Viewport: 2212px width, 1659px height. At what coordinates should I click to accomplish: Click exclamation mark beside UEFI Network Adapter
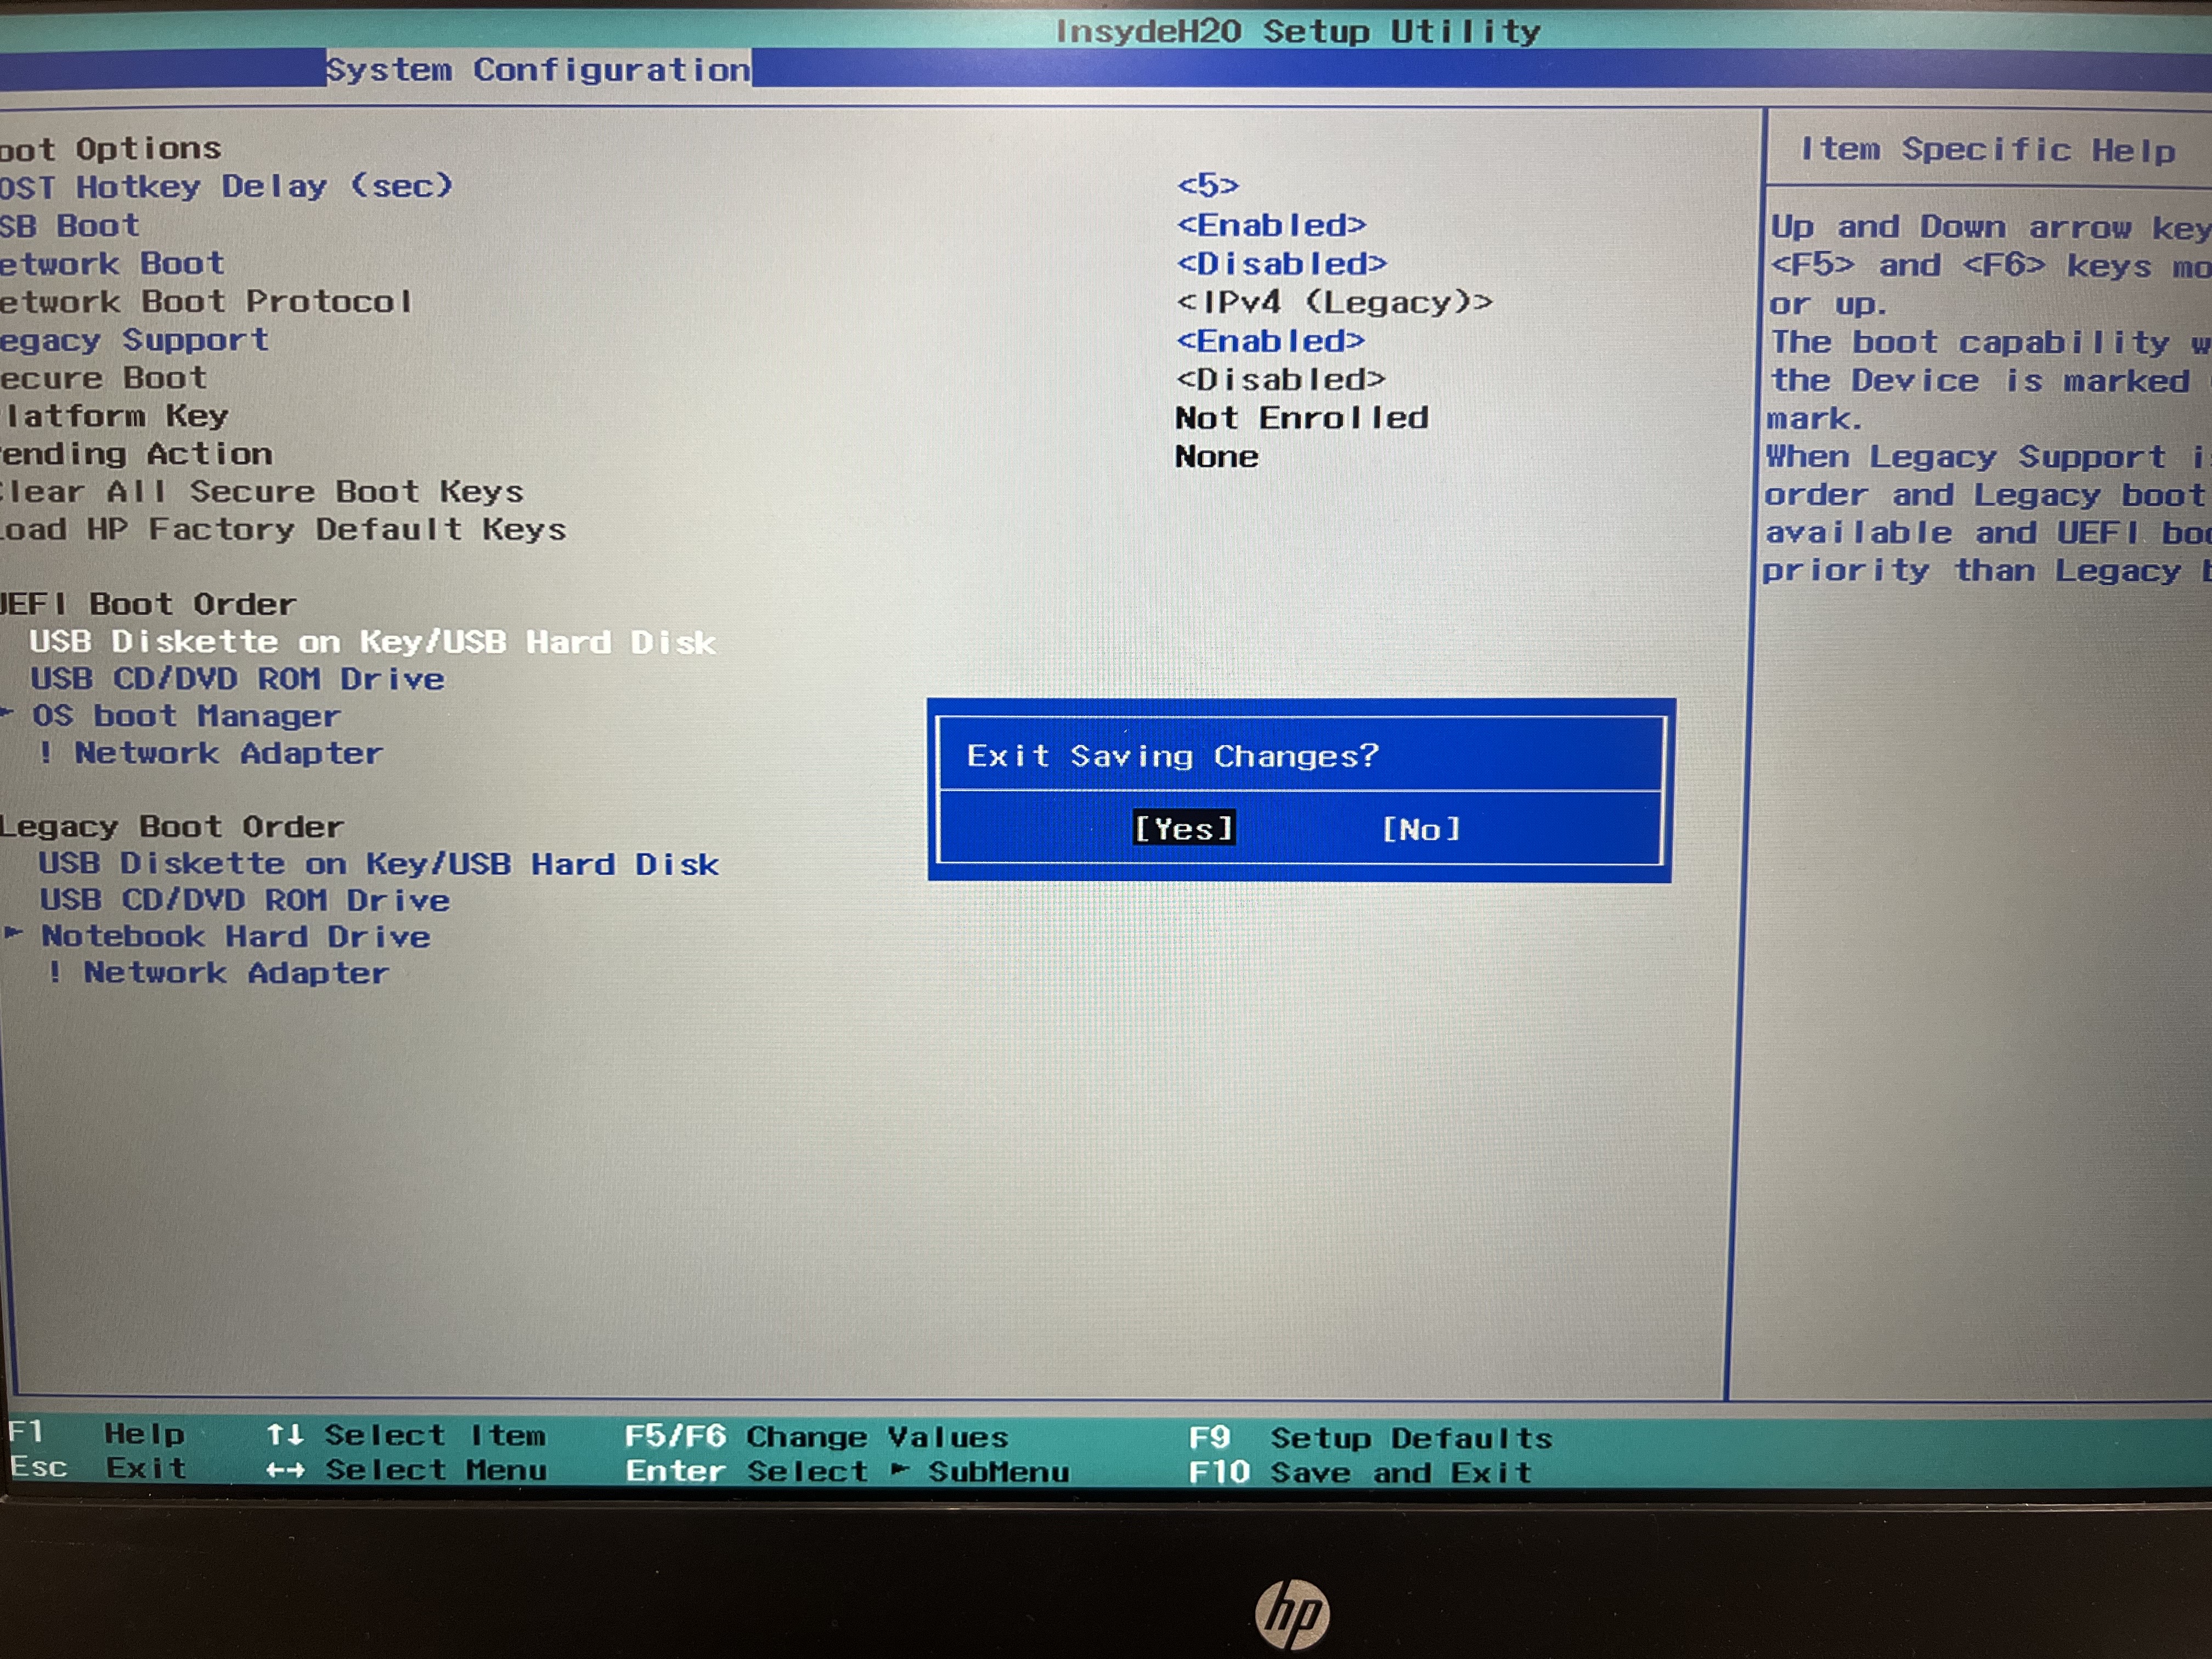point(46,752)
